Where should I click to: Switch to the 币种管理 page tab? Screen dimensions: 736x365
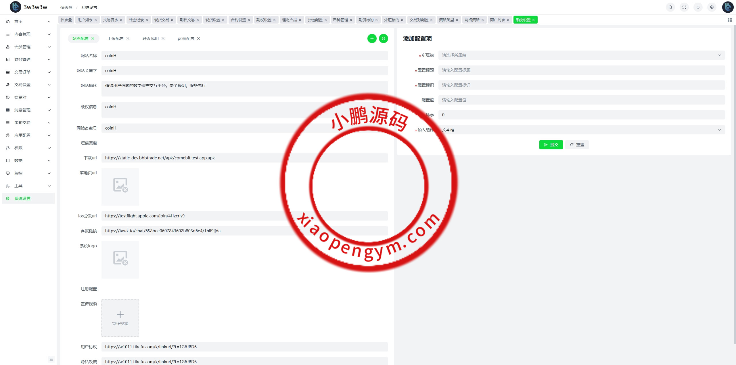tap(340, 20)
